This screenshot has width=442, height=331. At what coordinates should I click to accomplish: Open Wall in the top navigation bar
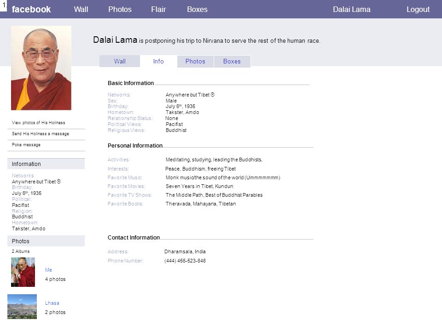click(81, 9)
